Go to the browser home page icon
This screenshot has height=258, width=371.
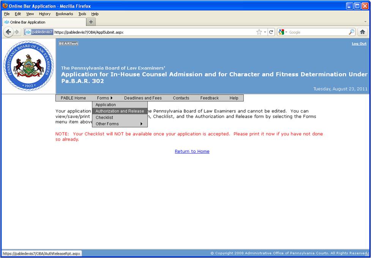362,32
